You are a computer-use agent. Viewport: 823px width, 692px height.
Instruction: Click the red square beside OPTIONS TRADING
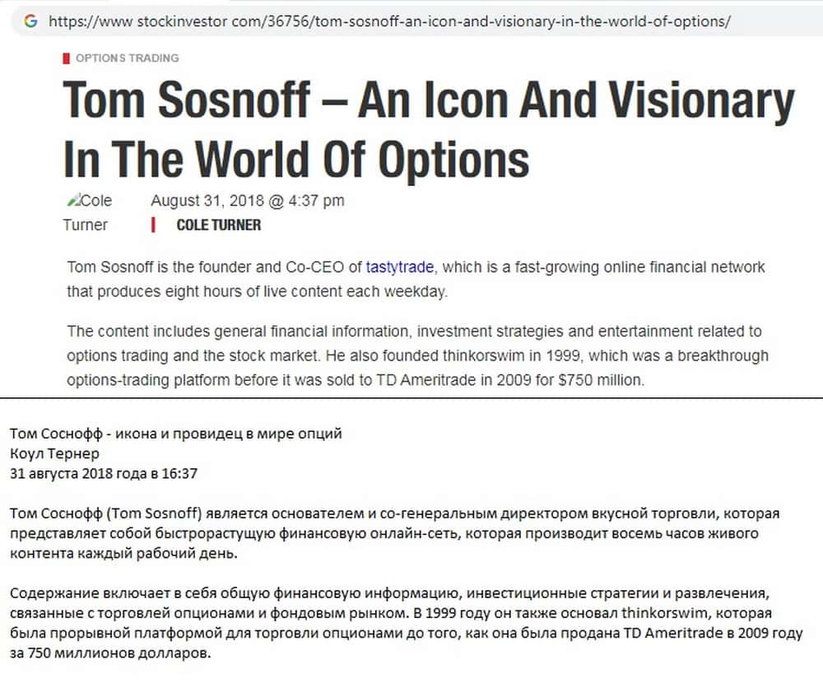click(x=66, y=58)
